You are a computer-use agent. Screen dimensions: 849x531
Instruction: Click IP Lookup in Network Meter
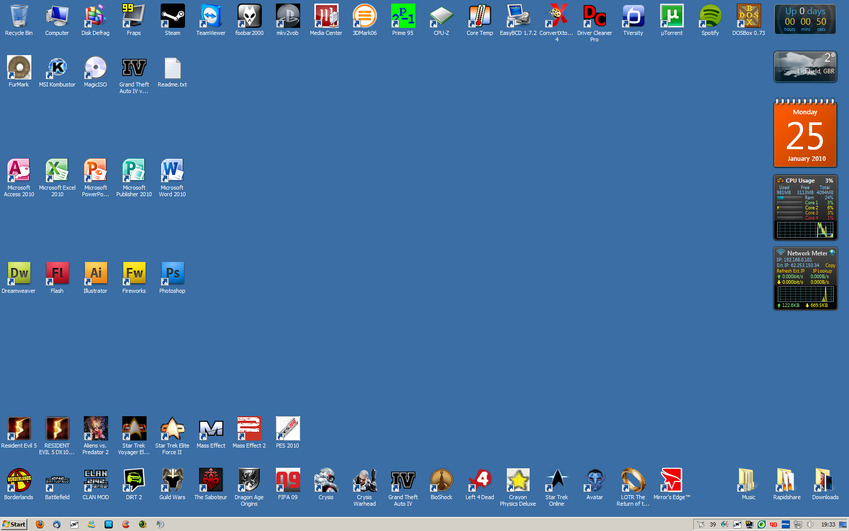point(822,271)
